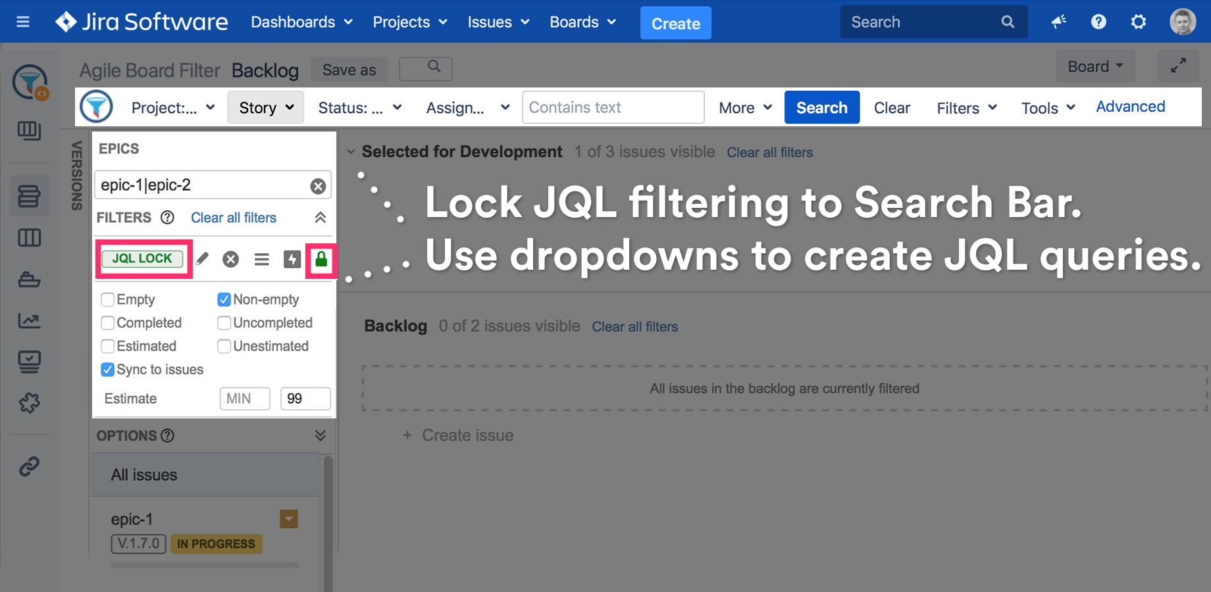This screenshot has width=1211, height=592.
Task: Click the pencil edit icon in Filters
Action: point(202,259)
